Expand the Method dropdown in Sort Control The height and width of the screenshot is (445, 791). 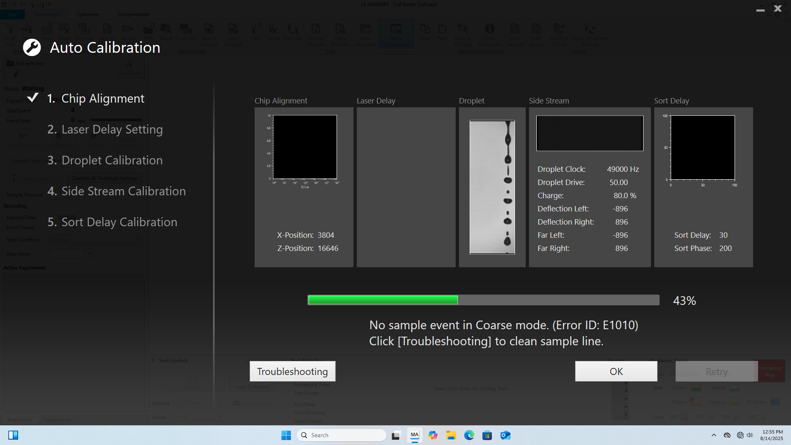[199, 403]
